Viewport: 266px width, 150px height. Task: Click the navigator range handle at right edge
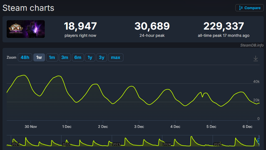(x=258, y=141)
